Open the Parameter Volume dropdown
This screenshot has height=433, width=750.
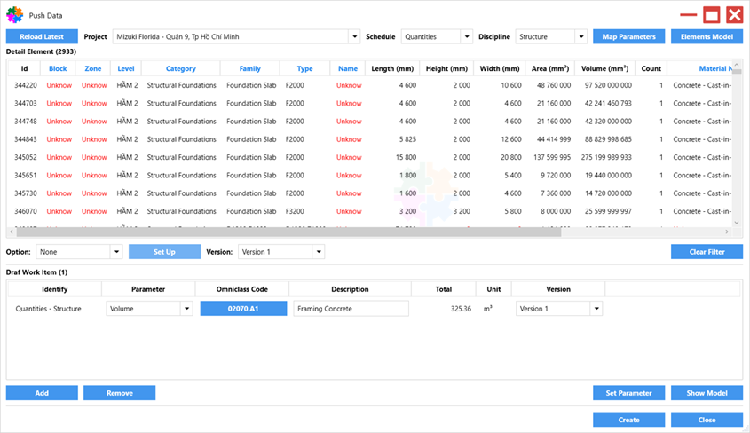point(186,309)
